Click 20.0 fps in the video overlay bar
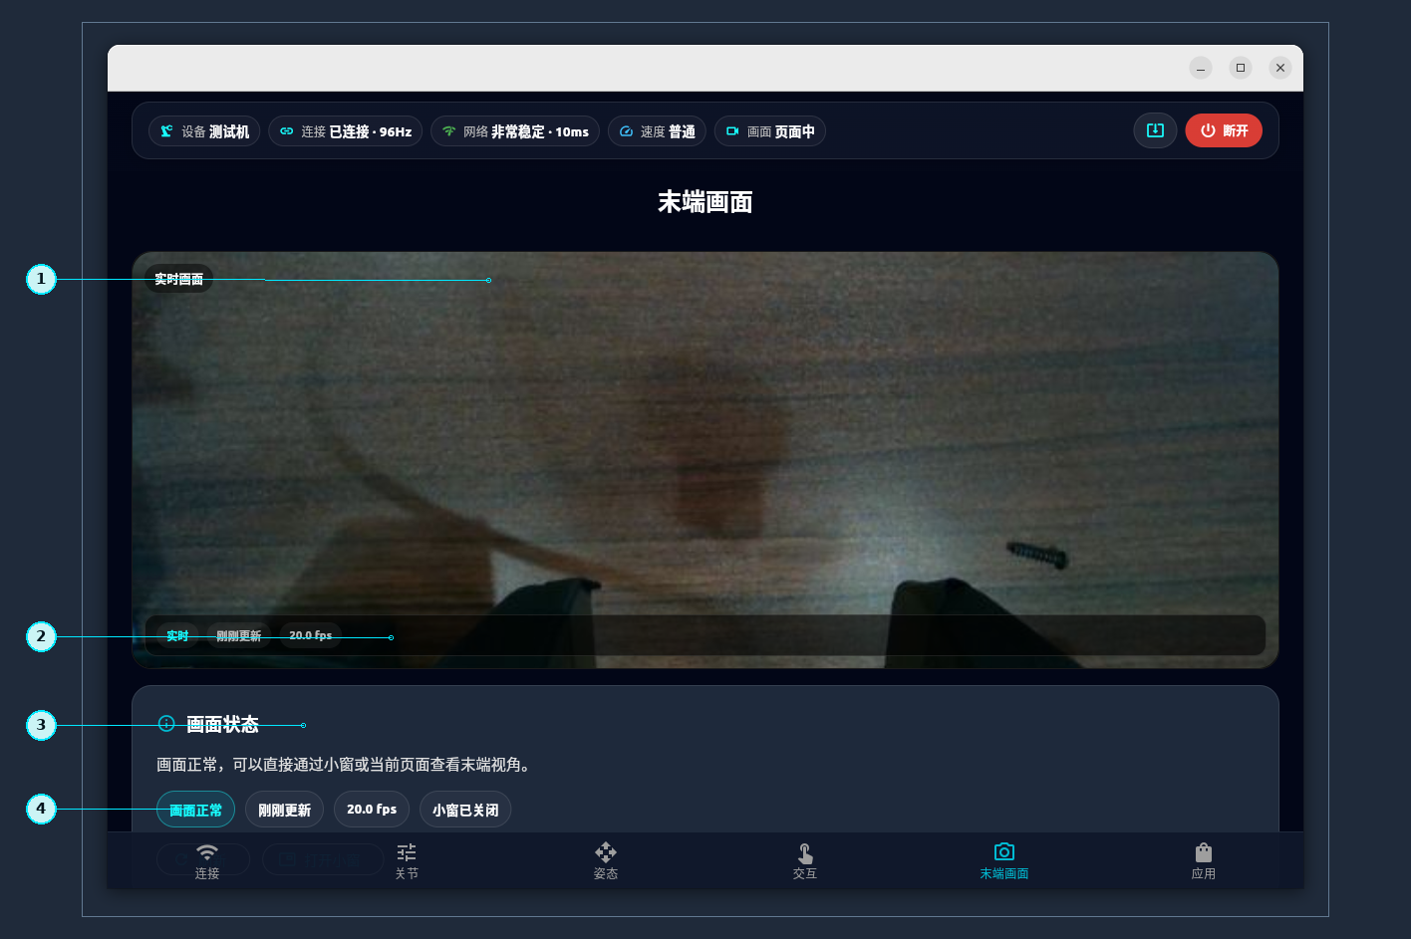Viewport: 1411px width, 939px height. point(311,635)
